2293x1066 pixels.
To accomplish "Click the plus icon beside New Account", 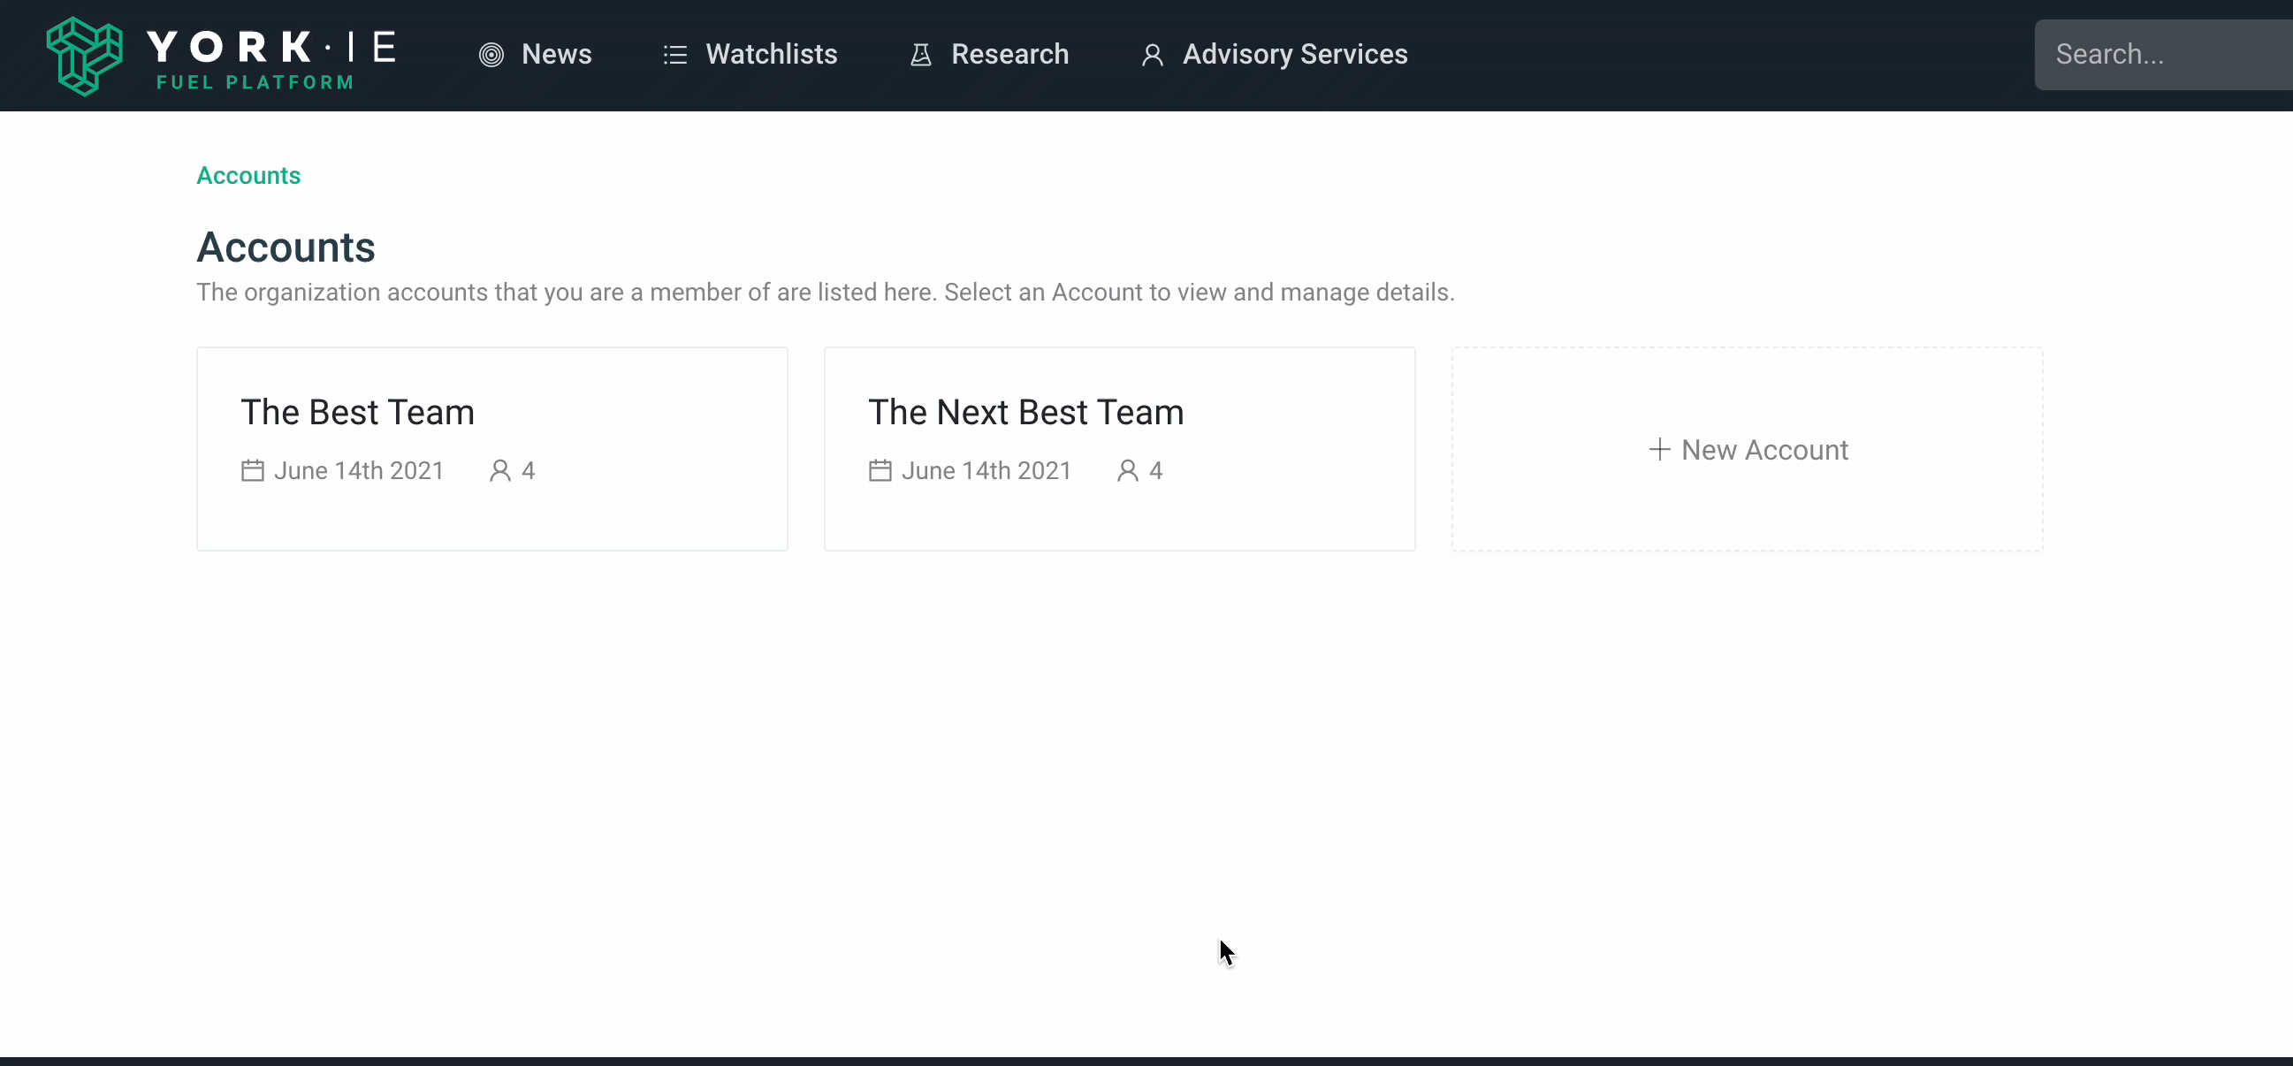I will pos(1659,449).
